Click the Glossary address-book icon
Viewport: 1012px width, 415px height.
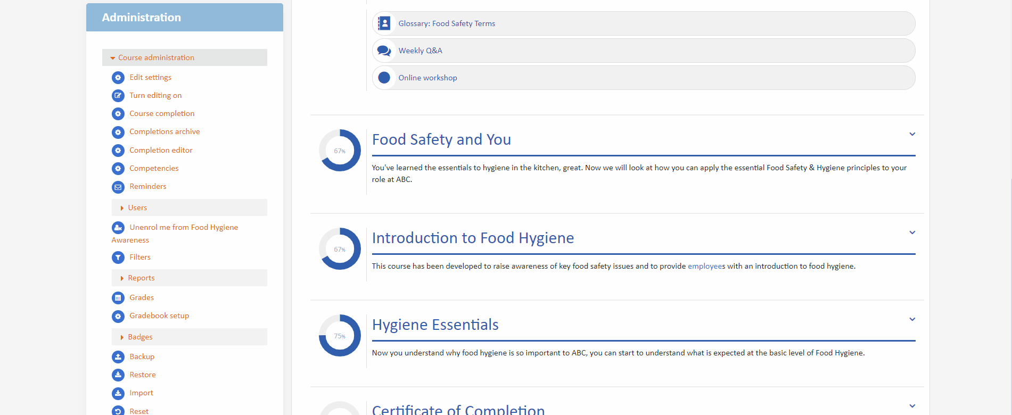(x=384, y=23)
